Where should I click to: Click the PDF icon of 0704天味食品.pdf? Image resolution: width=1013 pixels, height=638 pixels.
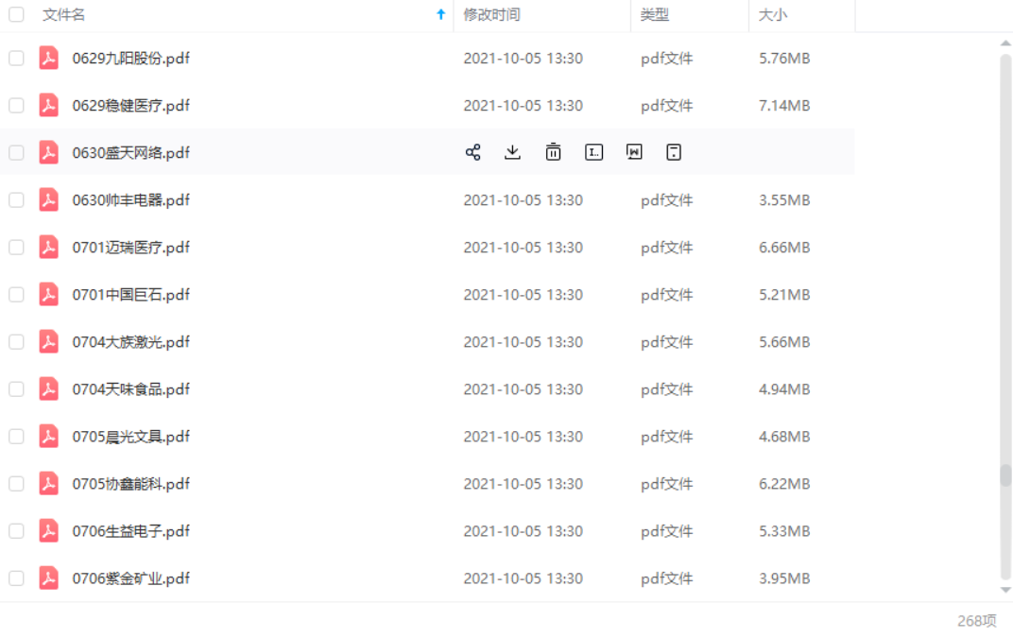point(48,389)
